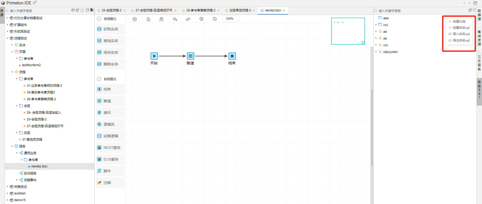Click the AI hexagon icon in left panel

pyautogui.click(x=73, y=10)
